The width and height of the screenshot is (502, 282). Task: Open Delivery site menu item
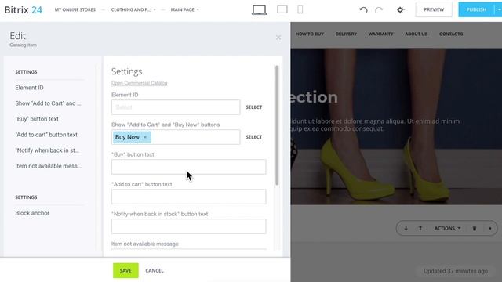click(346, 34)
